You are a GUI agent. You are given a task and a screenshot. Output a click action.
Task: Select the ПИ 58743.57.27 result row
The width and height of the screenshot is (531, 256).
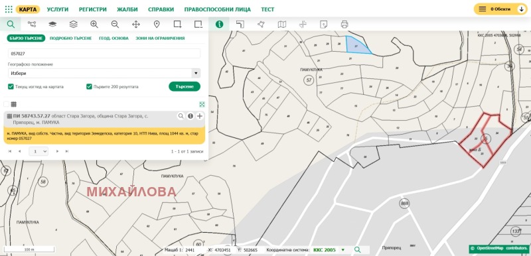tap(104, 119)
